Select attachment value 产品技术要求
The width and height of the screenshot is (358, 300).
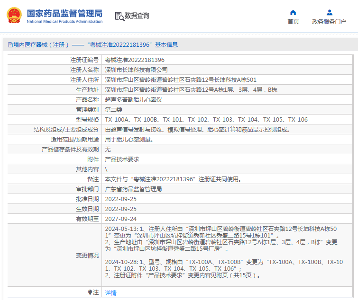coord(122,159)
